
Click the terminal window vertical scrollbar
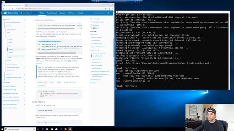tap(229, 52)
